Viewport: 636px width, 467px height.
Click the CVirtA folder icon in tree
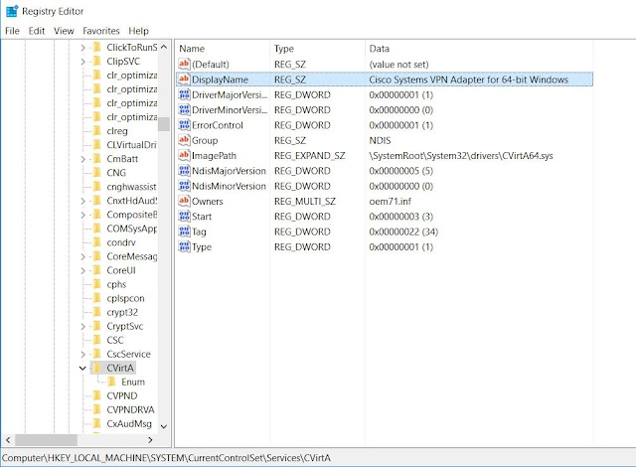[97, 368]
